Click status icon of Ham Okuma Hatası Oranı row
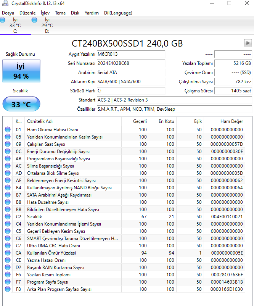 (x=8, y=130)
